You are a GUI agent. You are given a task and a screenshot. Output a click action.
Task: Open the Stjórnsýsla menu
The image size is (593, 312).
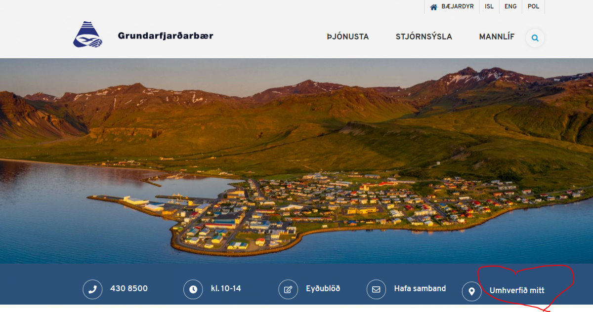click(424, 37)
